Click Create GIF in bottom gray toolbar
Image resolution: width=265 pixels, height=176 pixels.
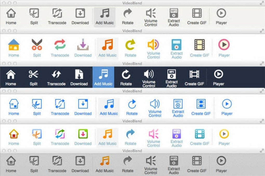point(197,165)
